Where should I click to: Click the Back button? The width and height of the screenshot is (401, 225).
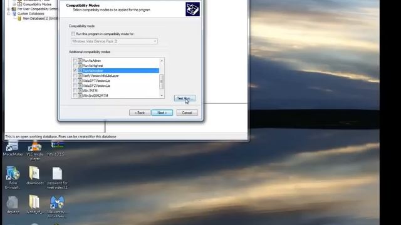[x=140, y=112]
